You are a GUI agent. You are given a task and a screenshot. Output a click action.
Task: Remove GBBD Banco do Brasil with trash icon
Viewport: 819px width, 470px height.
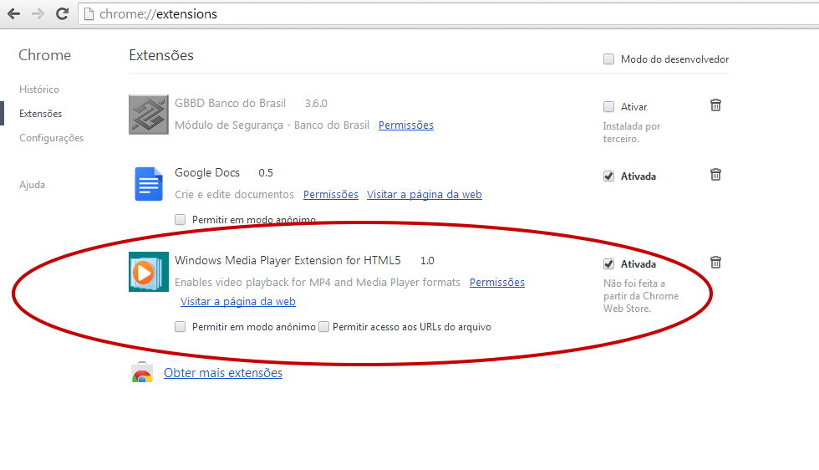(715, 105)
